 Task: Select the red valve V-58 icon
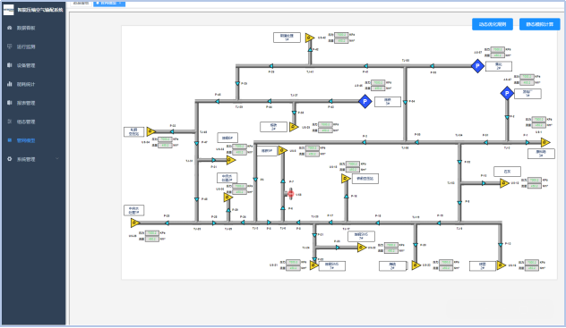pos(290,194)
